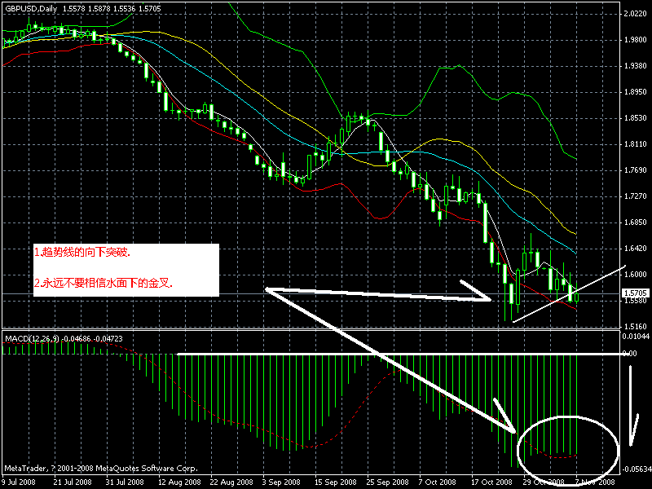Viewport: 652px width, 489px height.
Task: Click the MACD zero level label 0.00
Action: coord(629,354)
